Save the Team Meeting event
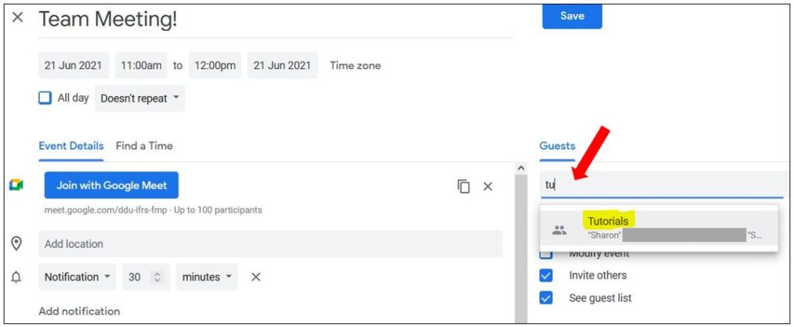 click(x=572, y=16)
